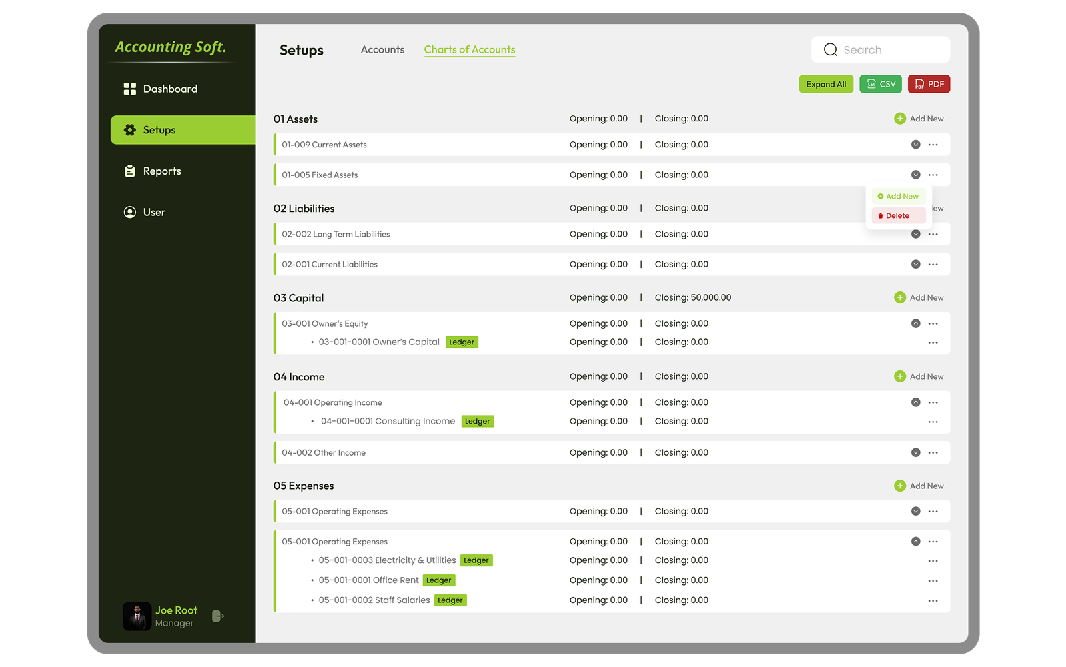Expand the 04-002 Other Income row
1066x667 pixels.
pyautogui.click(x=916, y=452)
